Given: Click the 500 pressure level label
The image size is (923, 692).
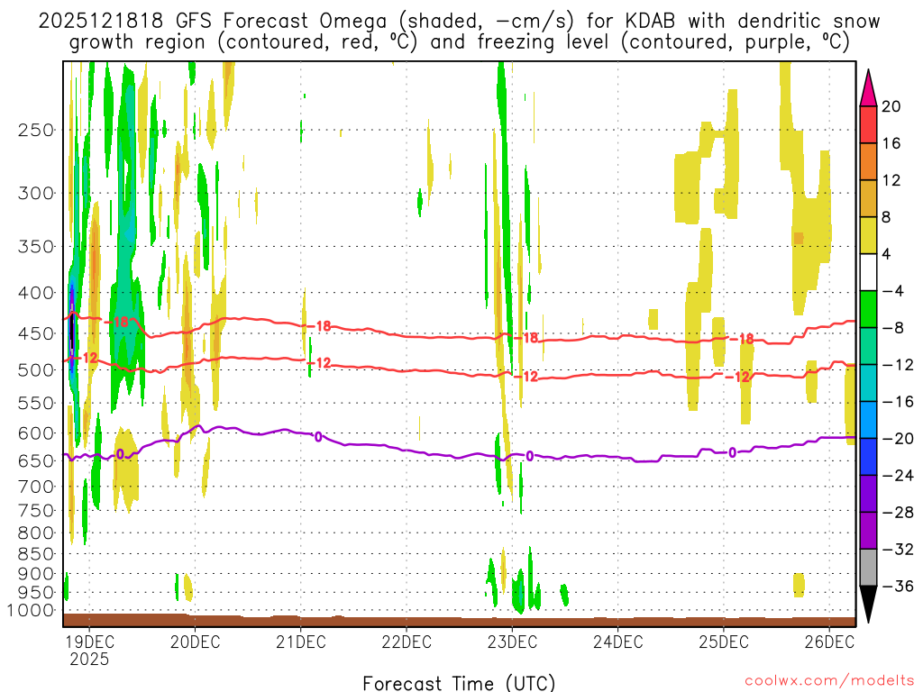Looking at the screenshot, I should (x=36, y=370).
